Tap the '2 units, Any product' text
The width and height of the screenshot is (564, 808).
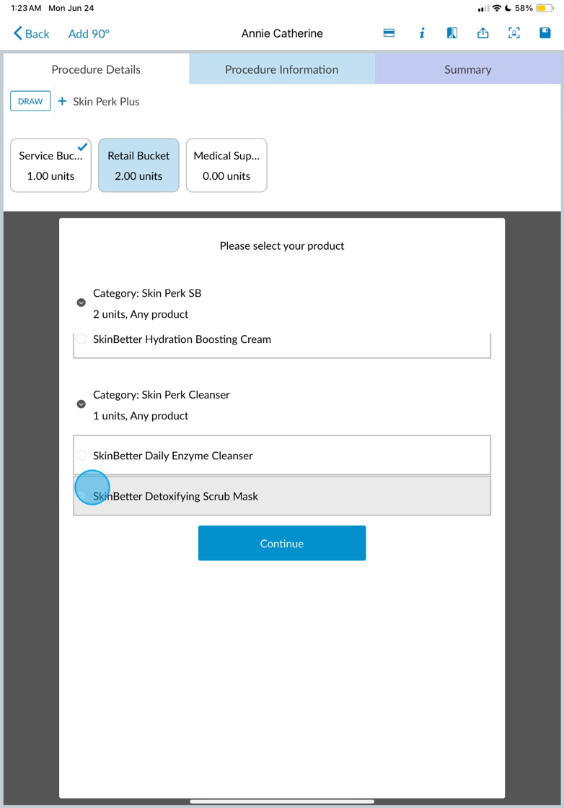click(141, 314)
